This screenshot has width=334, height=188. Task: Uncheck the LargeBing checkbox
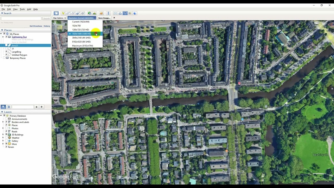[x=6, y=52]
